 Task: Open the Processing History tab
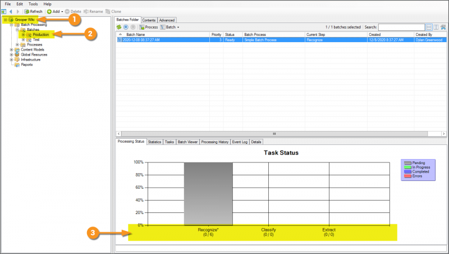[215, 142]
